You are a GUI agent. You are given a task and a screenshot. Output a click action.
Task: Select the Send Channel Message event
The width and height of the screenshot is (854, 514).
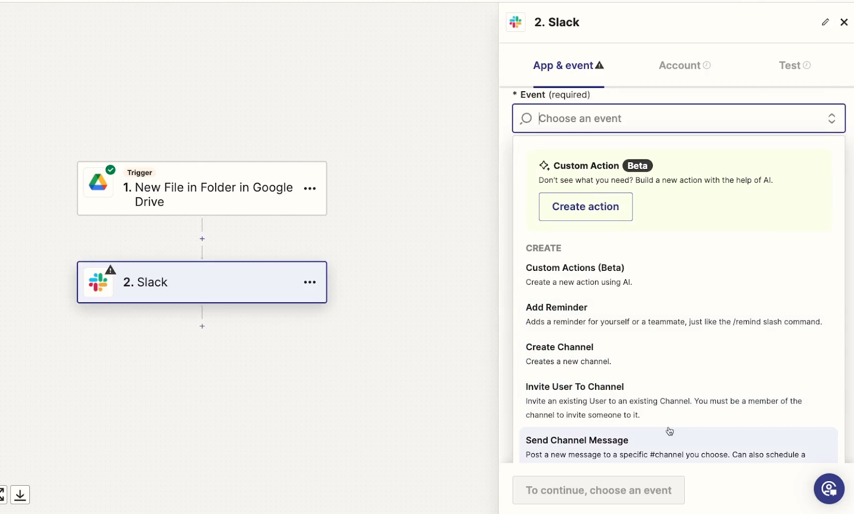(678, 446)
